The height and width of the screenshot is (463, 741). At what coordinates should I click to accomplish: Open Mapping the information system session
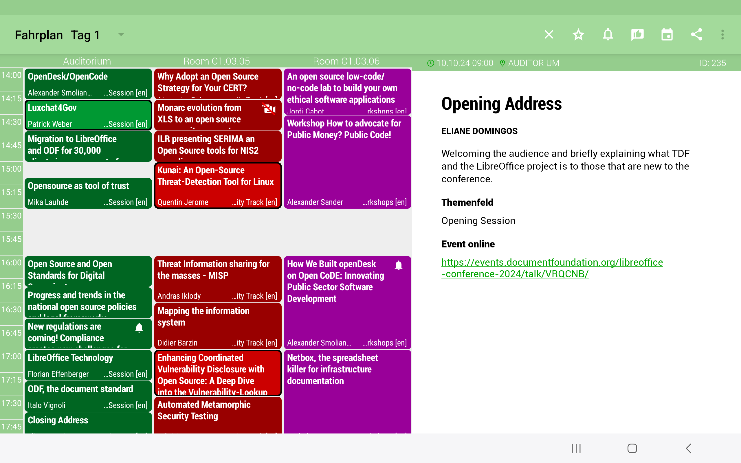pos(218,326)
